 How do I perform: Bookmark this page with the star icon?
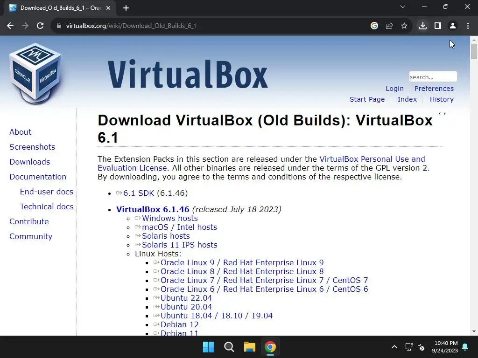[404, 26]
